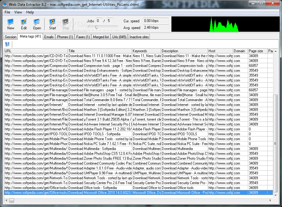Image resolution: width=282 pixels, height=207 pixels.
Task: Sort by the Domain column header
Action: coord(240,51)
